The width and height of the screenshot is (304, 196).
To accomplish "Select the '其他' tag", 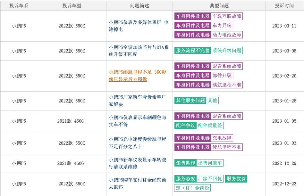I will (x=212, y=101).
